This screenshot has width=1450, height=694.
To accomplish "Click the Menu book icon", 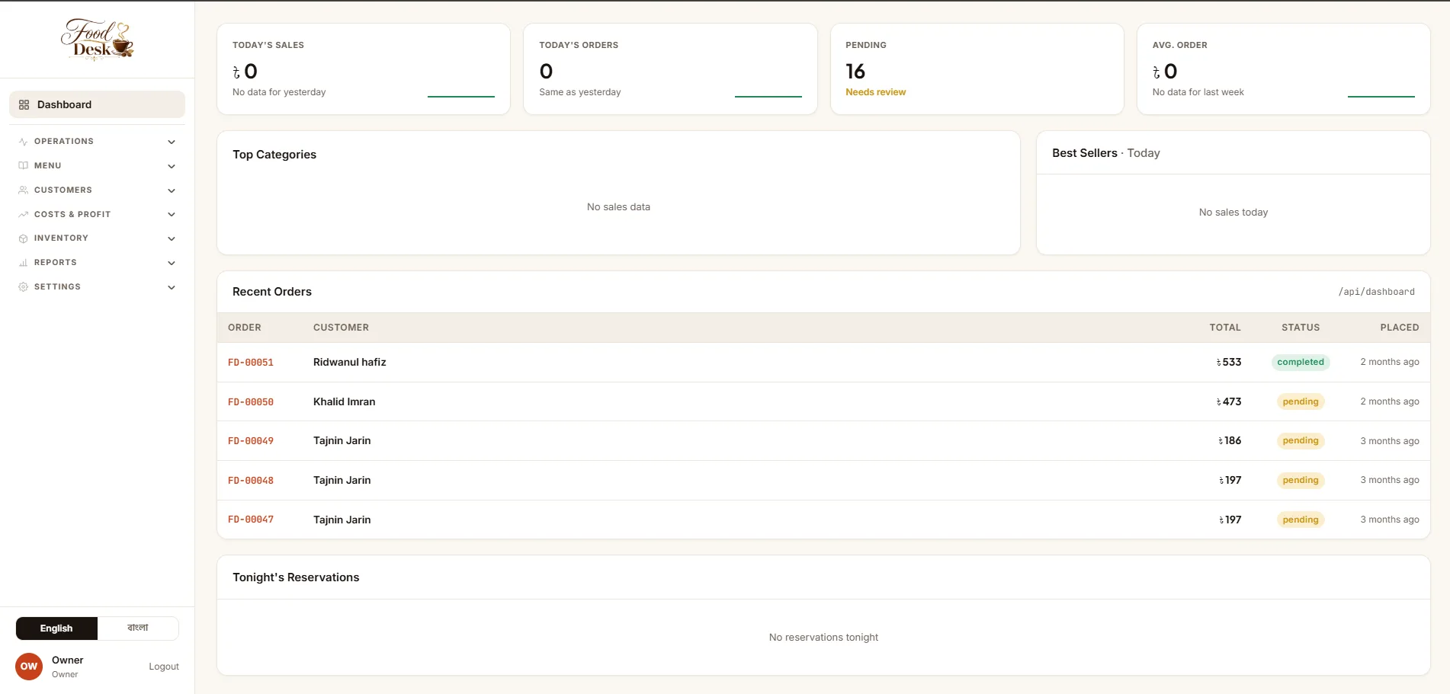I will 23,165.
